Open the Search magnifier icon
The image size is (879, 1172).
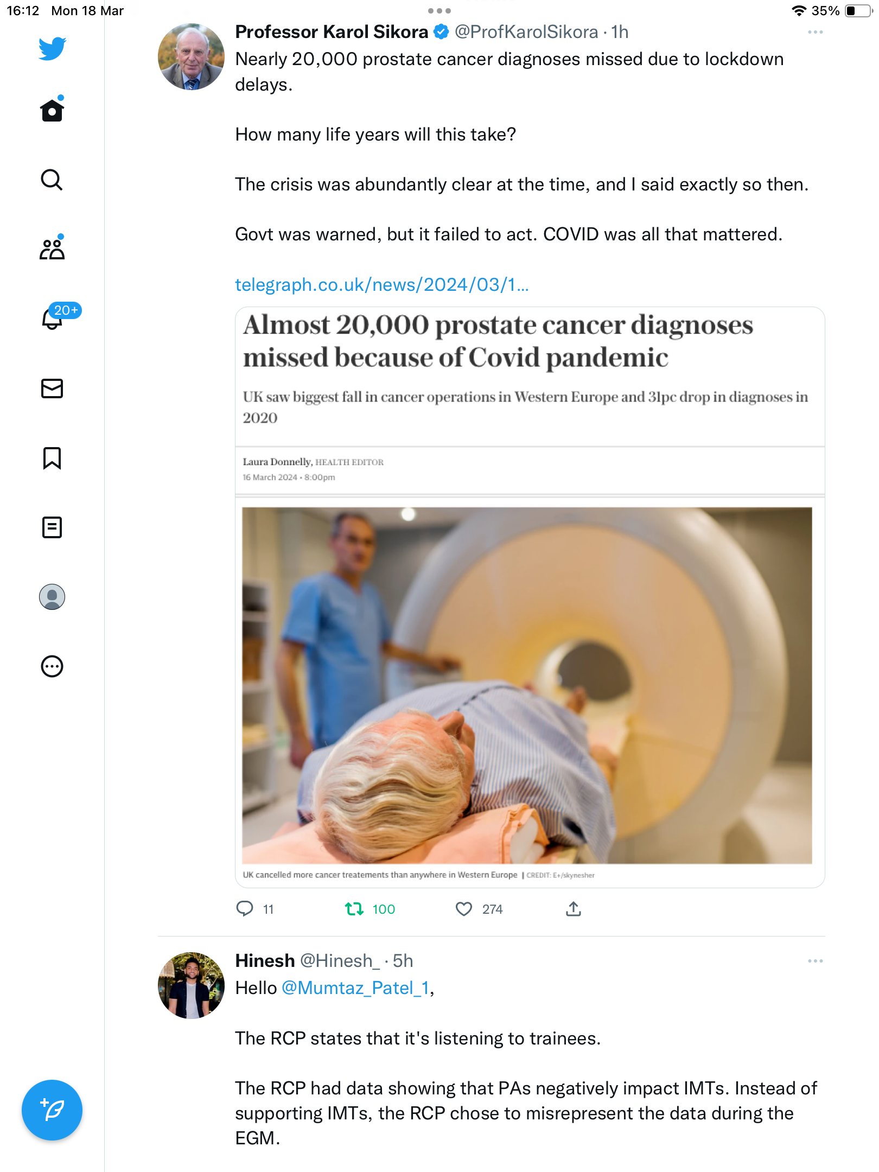point(52,180)
